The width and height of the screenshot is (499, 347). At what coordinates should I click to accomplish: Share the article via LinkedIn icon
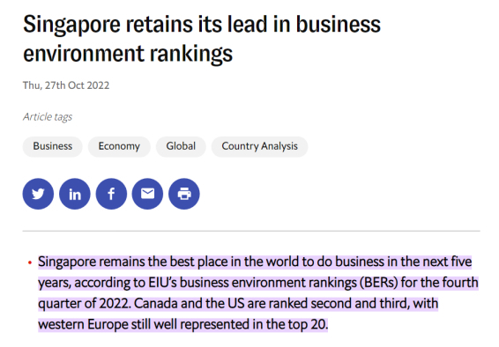point(75,194)
